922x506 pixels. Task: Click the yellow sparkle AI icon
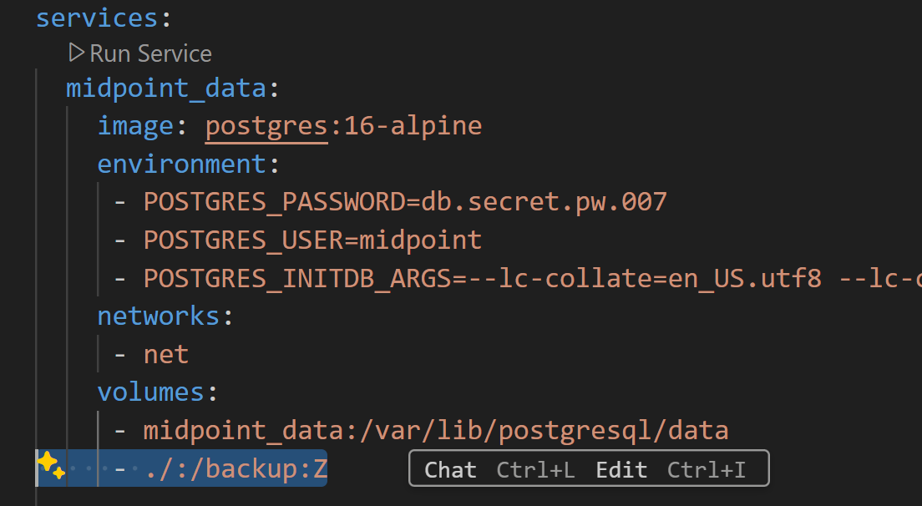[51, 467]
